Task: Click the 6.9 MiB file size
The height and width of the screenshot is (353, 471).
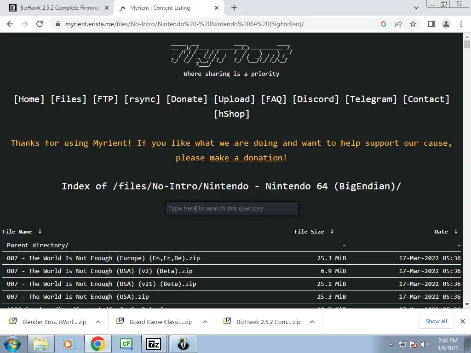Action: tap(333, 271)
